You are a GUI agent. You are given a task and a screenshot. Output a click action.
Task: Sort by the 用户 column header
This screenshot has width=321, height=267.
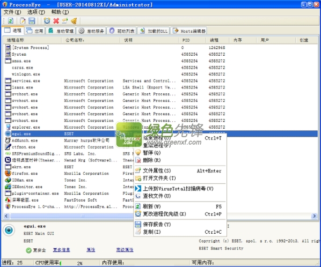tap(276, 40)
